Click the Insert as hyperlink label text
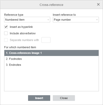This screenshot has width=103, height=105. pyautogui.click(x=21, y=27)
